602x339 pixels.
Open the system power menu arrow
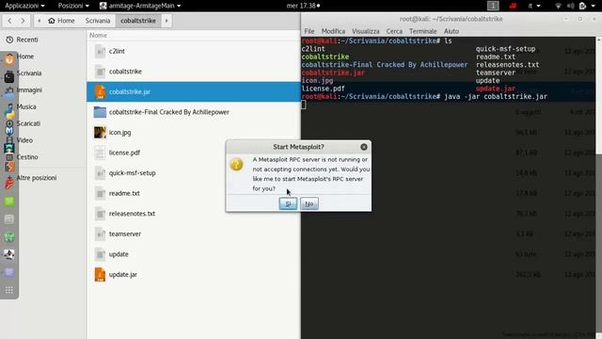point(594,6)
